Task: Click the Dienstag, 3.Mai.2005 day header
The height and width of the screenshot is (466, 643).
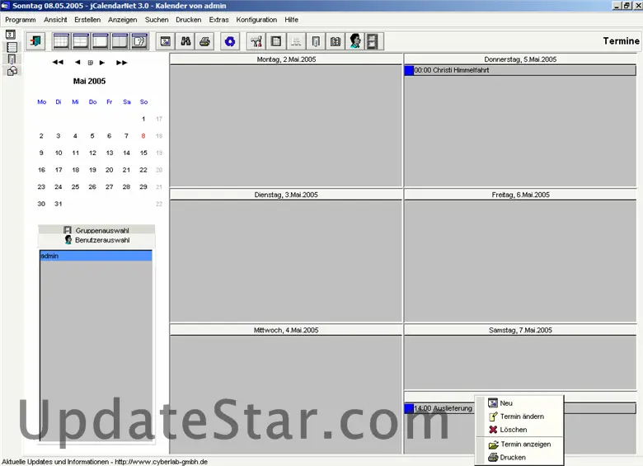Action: click(286, 195)
